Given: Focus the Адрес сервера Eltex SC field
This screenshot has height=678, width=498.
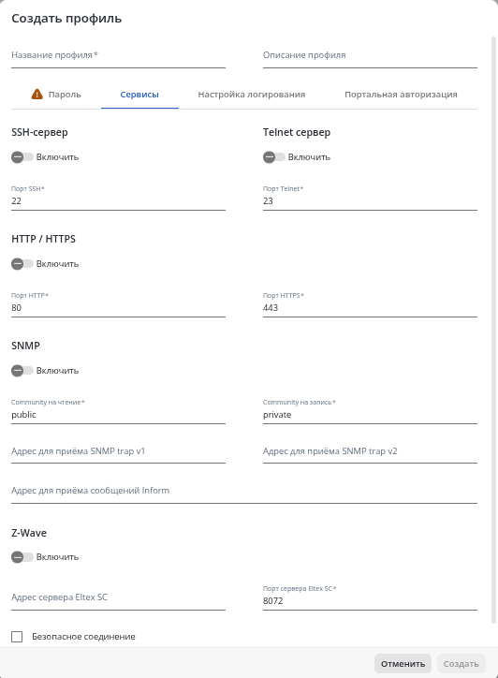Looking at the screenshot, I should [119, 597].
